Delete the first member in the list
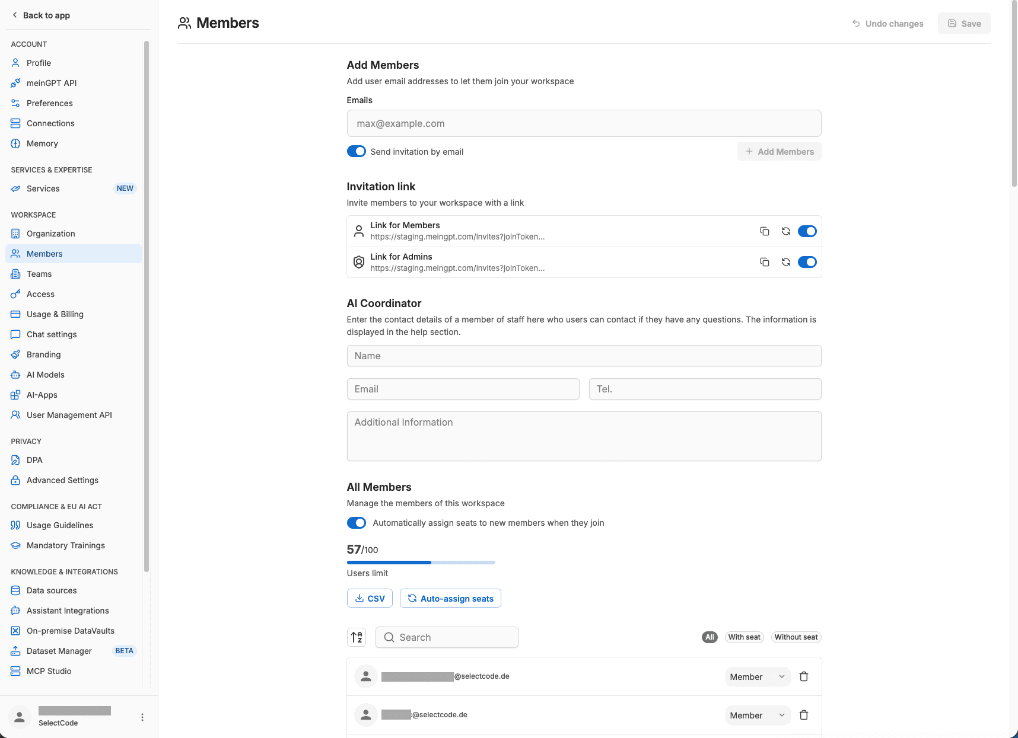 coord(804,676)
